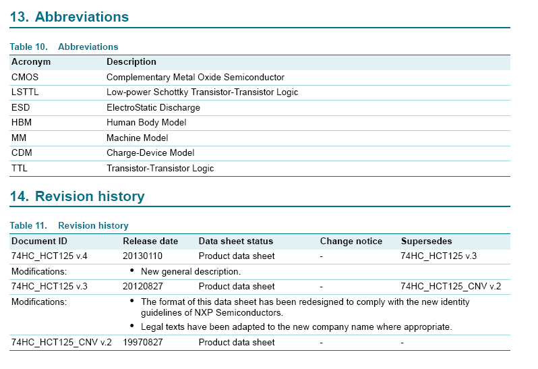This screenshot has height=369, width=538.
Task: Select the 'Table 10. Abbreviations' caption
Action: 64,47
